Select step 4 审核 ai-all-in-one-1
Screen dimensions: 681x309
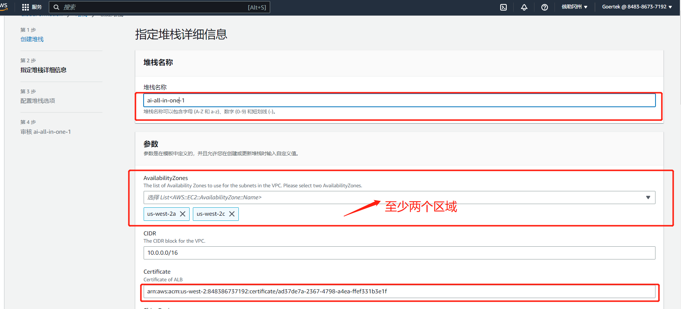(x=46, y=132)
